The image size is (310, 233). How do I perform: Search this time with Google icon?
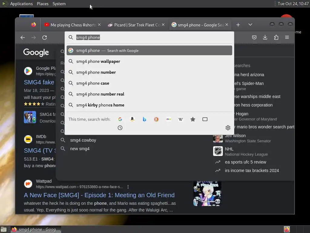tap(120, 119)
